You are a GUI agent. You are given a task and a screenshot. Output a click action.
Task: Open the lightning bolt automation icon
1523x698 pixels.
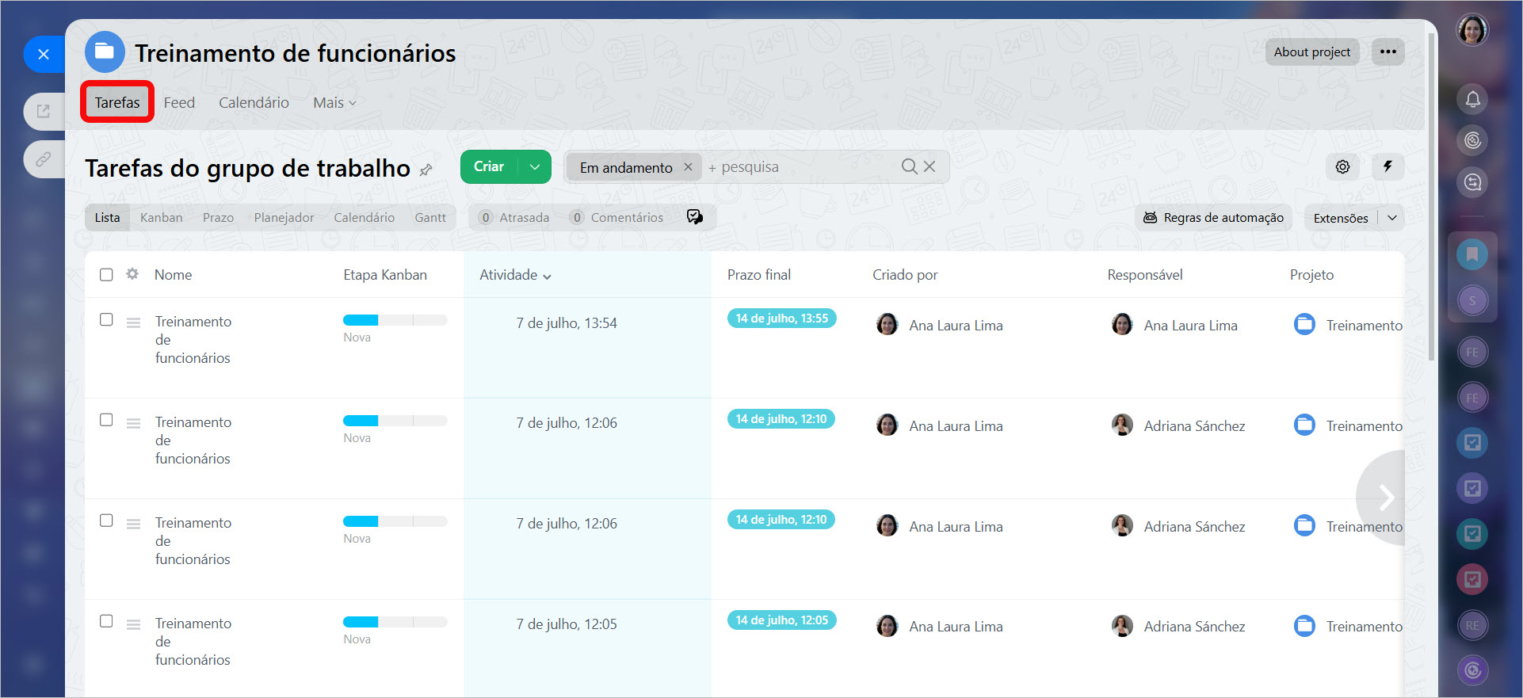[1387, 166]
